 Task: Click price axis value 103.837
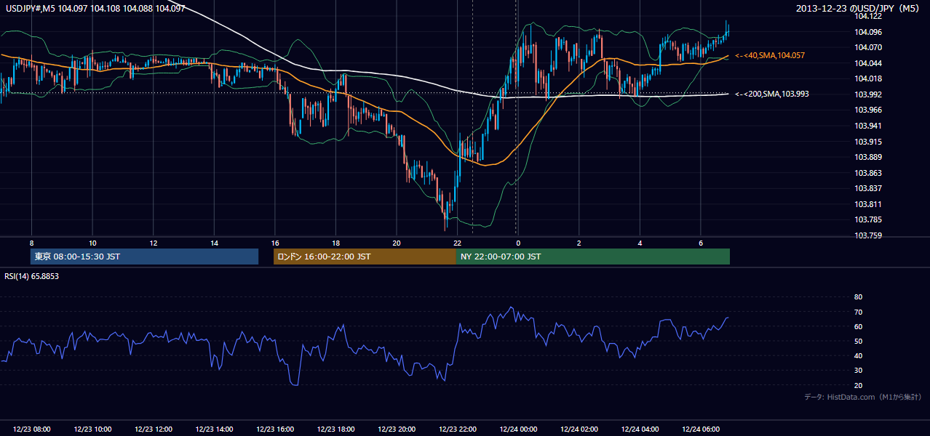(x=868, y=188)
